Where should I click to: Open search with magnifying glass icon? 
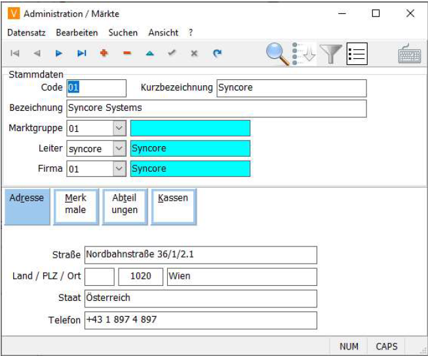(277, 54)
